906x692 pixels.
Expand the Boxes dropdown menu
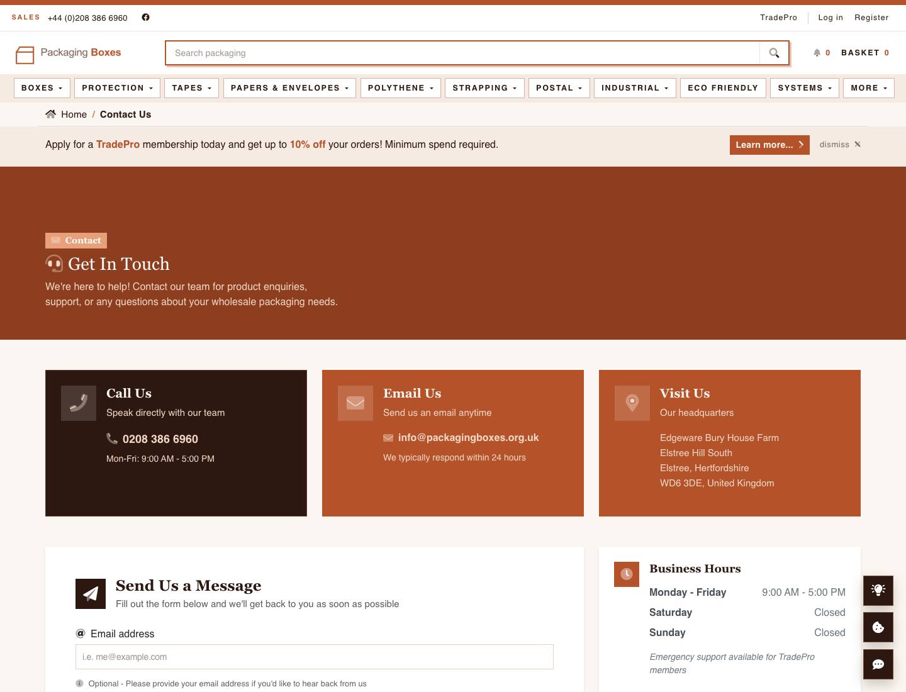[42, 88]
